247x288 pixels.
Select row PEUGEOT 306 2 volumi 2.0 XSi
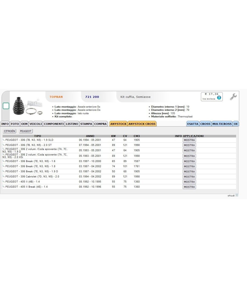point(119,156)
